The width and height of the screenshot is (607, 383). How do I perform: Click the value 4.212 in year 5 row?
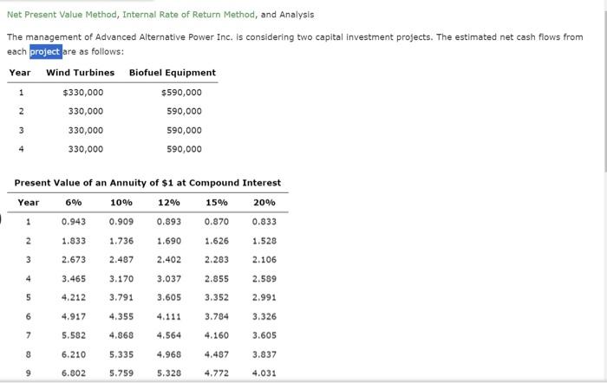tap(74, 297)
